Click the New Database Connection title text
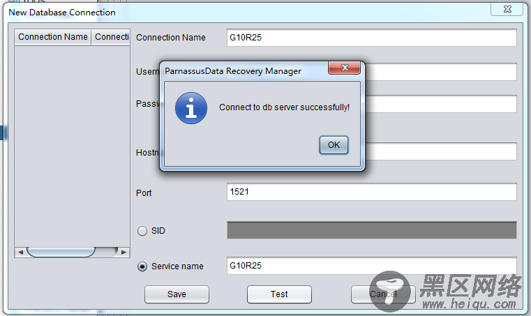The height and width of the screenshot is (316, 531). click(62, 13)
